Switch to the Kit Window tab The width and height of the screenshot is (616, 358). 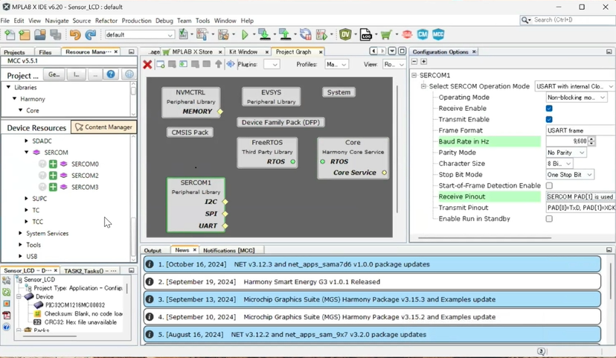[243, 52]
